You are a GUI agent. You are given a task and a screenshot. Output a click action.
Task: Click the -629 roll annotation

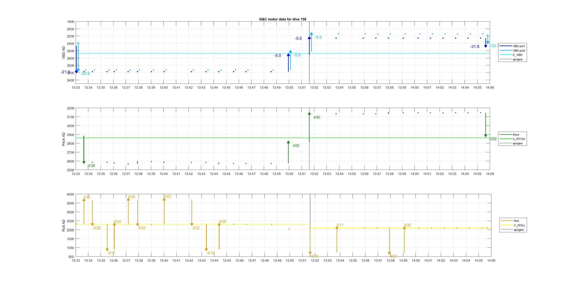pyautogui.click(x=96, y=228)
